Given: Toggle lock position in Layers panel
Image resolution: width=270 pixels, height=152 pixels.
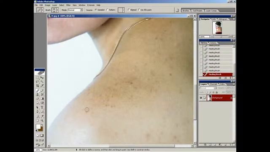Looking at the screenshot, I should click(x=213, y=92).
